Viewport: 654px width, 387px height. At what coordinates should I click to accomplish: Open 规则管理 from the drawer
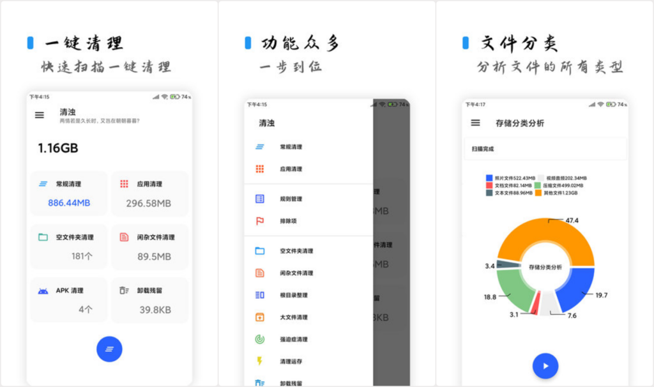point(291,199)
